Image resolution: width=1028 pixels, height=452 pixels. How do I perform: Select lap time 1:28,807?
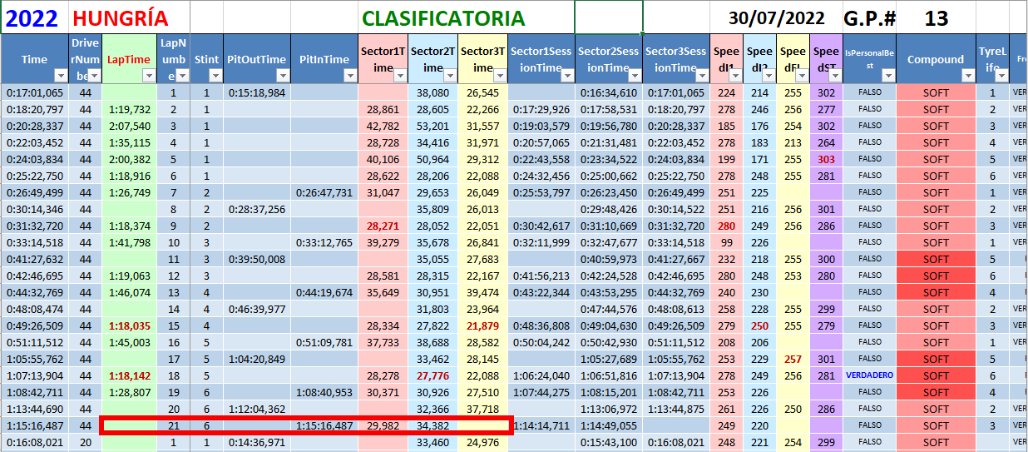click(130, 392)
